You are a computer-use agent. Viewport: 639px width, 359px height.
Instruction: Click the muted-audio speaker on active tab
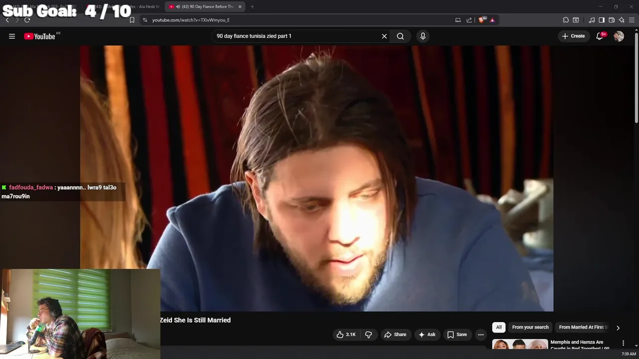point(178,6)
